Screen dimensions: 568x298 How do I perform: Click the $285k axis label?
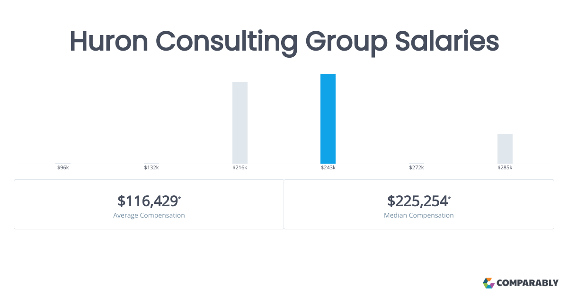click(x=505, y=168)
